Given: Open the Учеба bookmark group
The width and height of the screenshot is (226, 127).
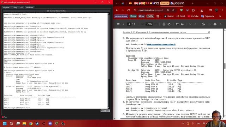Looking at the screenshot, I should point(150,16).
